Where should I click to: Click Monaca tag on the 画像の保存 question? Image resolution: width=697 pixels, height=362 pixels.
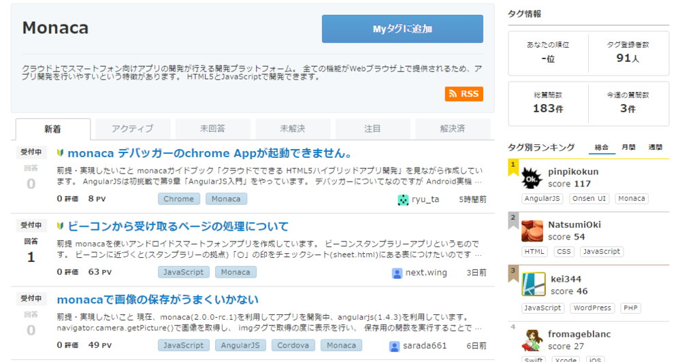pos(342,346)
